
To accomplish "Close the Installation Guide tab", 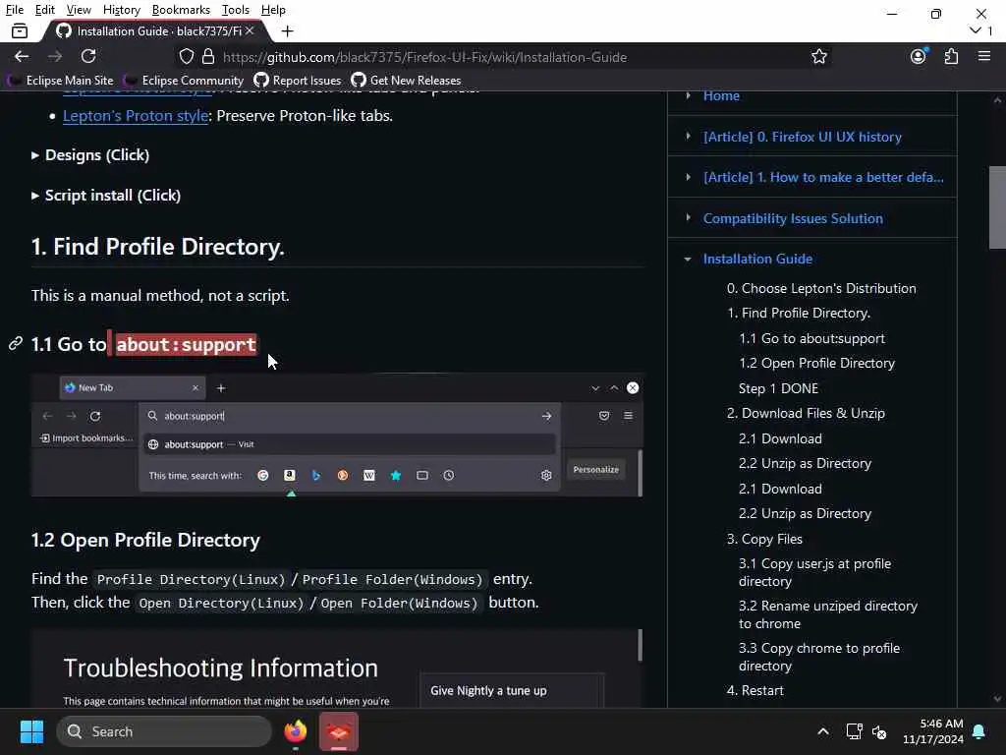I will click(x=250, y=30).
